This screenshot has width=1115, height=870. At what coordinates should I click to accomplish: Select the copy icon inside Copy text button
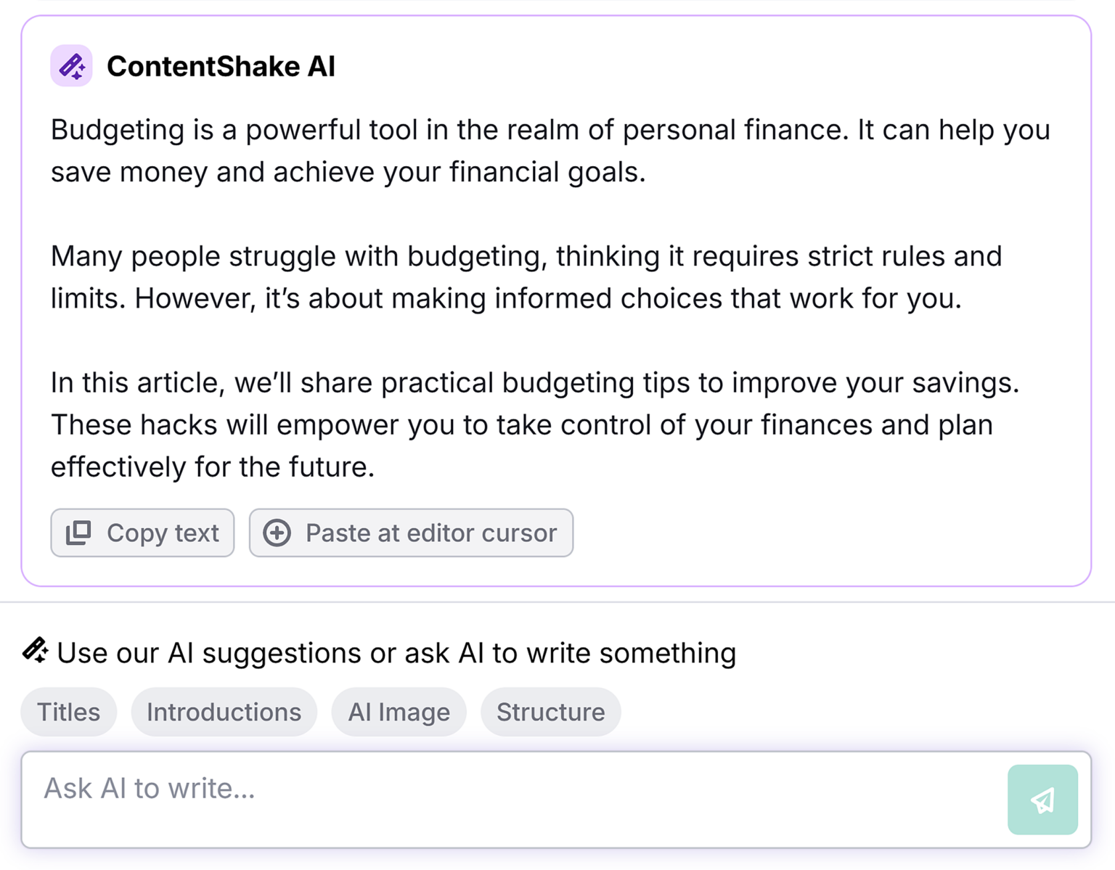(80, 533)
